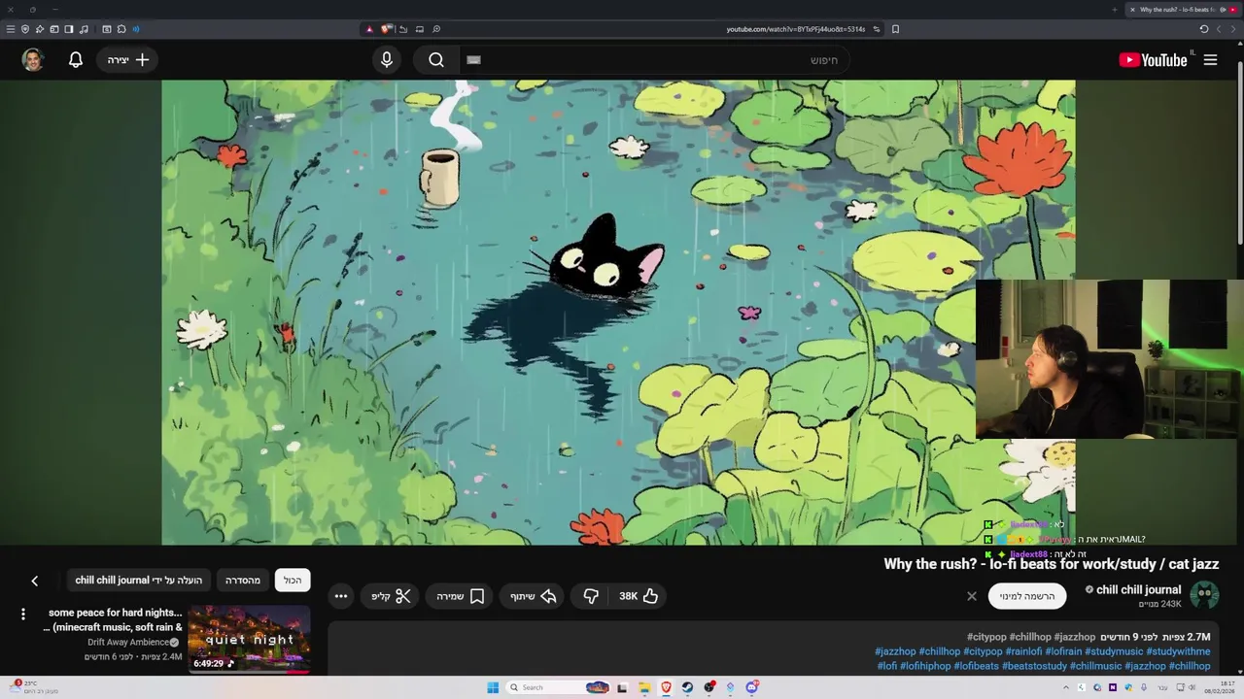This screenshot has width=1244, height=699.
Task: Open the YouTube guide hamburger menu
Action: [1210, 60]
